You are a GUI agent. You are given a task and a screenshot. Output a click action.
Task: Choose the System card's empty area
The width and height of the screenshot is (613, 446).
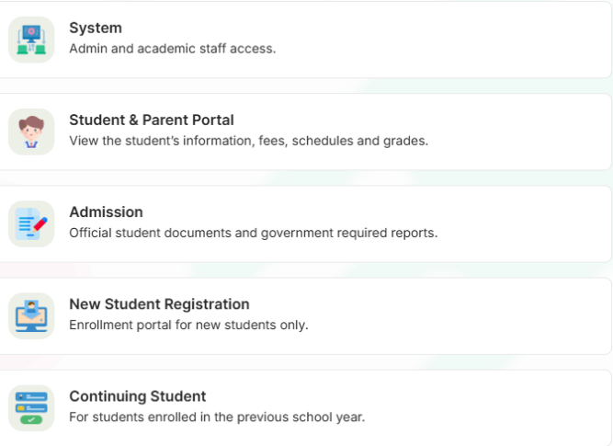tap(442, 40)
